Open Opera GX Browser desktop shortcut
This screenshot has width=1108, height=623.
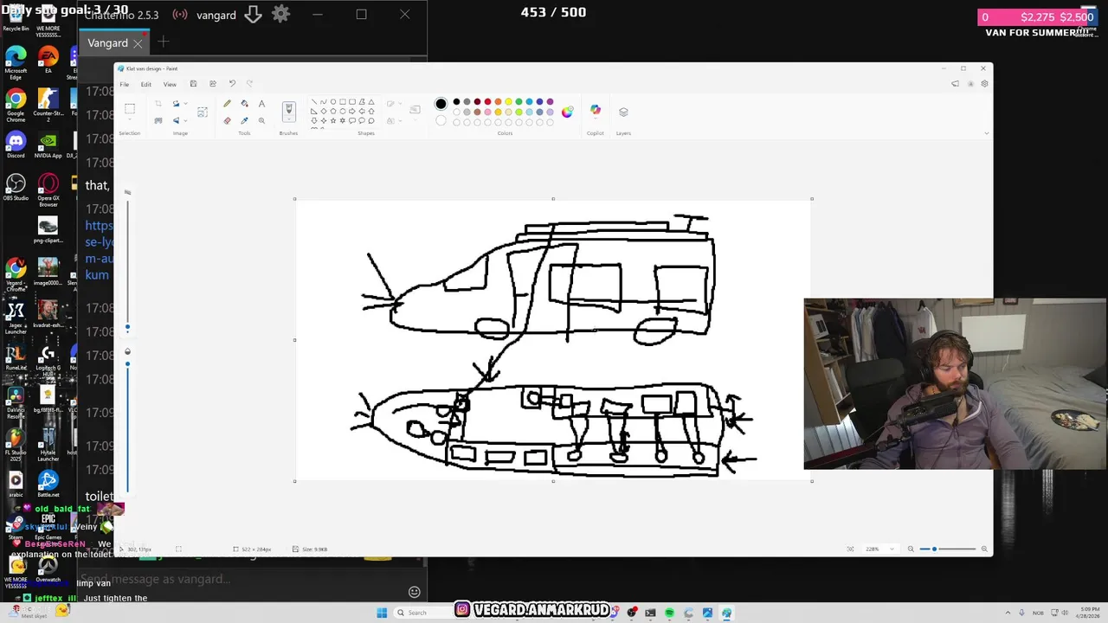pos(48,189)
